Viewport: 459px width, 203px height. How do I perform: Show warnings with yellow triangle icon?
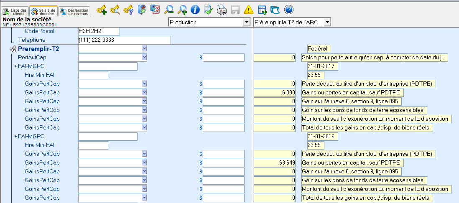(249, 10)
